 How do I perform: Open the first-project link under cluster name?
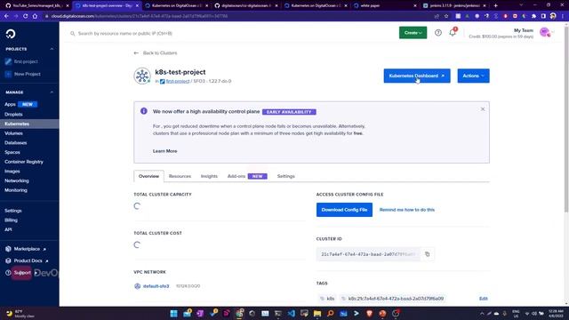178,81
